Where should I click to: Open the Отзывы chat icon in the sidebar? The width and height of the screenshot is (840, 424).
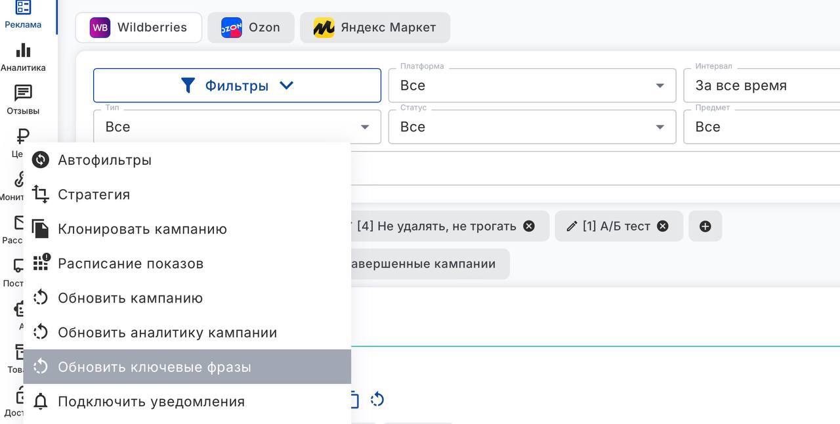pyautogui.click(x=23, y=99)
